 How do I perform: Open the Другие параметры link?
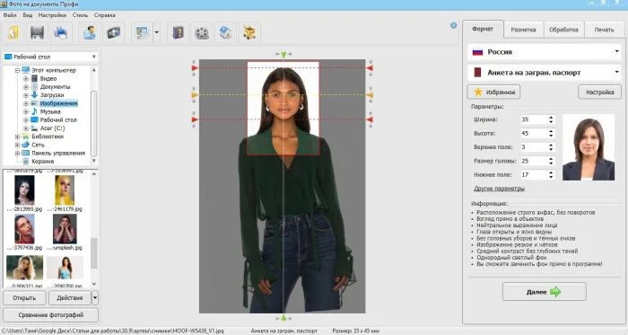coord(499,189)
